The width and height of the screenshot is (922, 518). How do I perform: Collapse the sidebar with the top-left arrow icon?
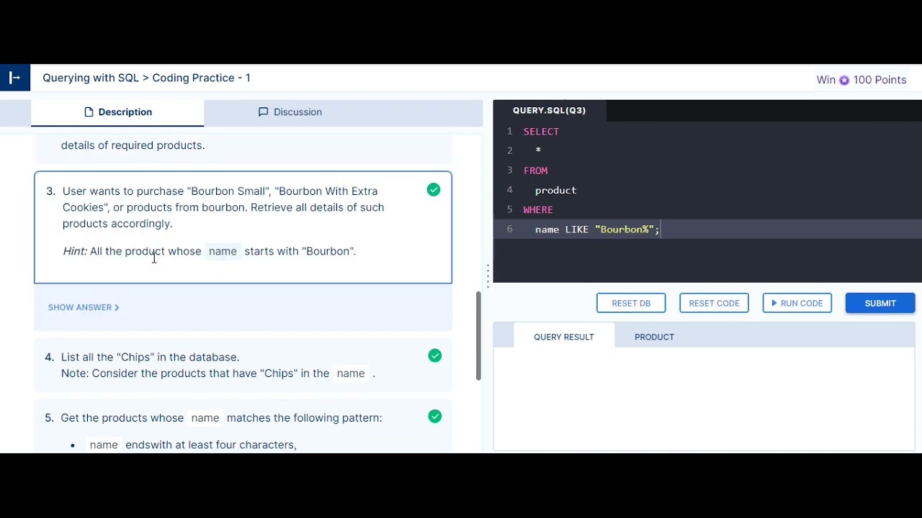(x=14, y=78)
